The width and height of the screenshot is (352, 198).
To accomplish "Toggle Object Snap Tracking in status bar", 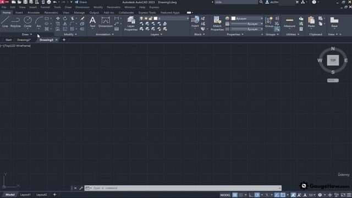I will 277,195.
